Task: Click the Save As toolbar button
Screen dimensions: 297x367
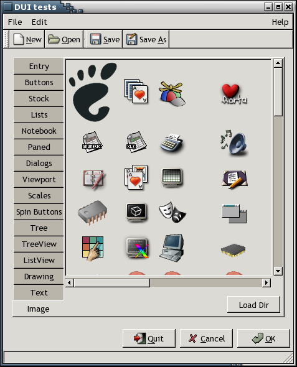Action: 146,39
